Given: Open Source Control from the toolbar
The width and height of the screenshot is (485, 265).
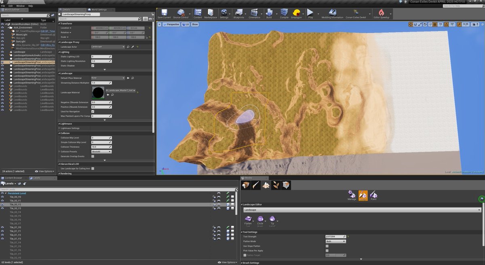Looking at the screenshot, I should click(x=181, y=13).
